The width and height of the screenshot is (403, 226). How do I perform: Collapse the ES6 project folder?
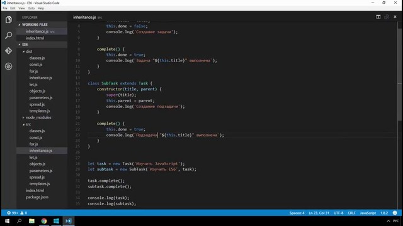[x=42, y=45]
